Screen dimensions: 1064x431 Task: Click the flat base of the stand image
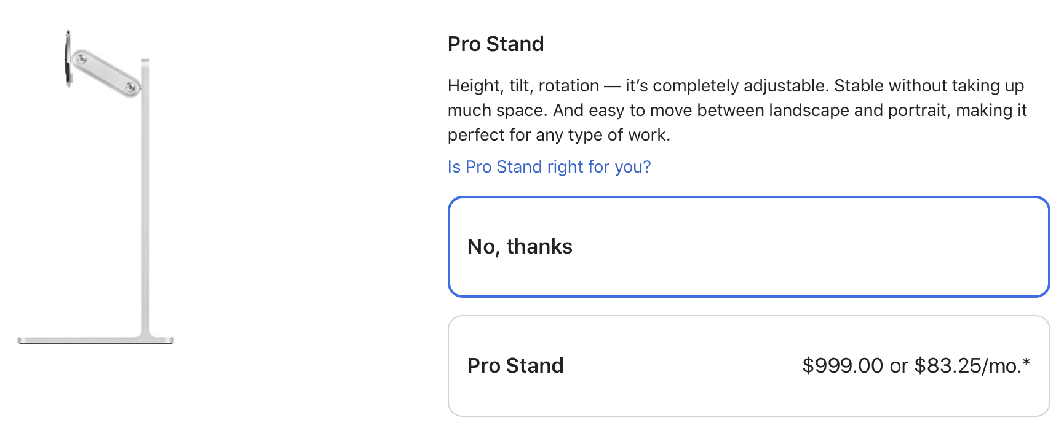click(x=96, y=340)
